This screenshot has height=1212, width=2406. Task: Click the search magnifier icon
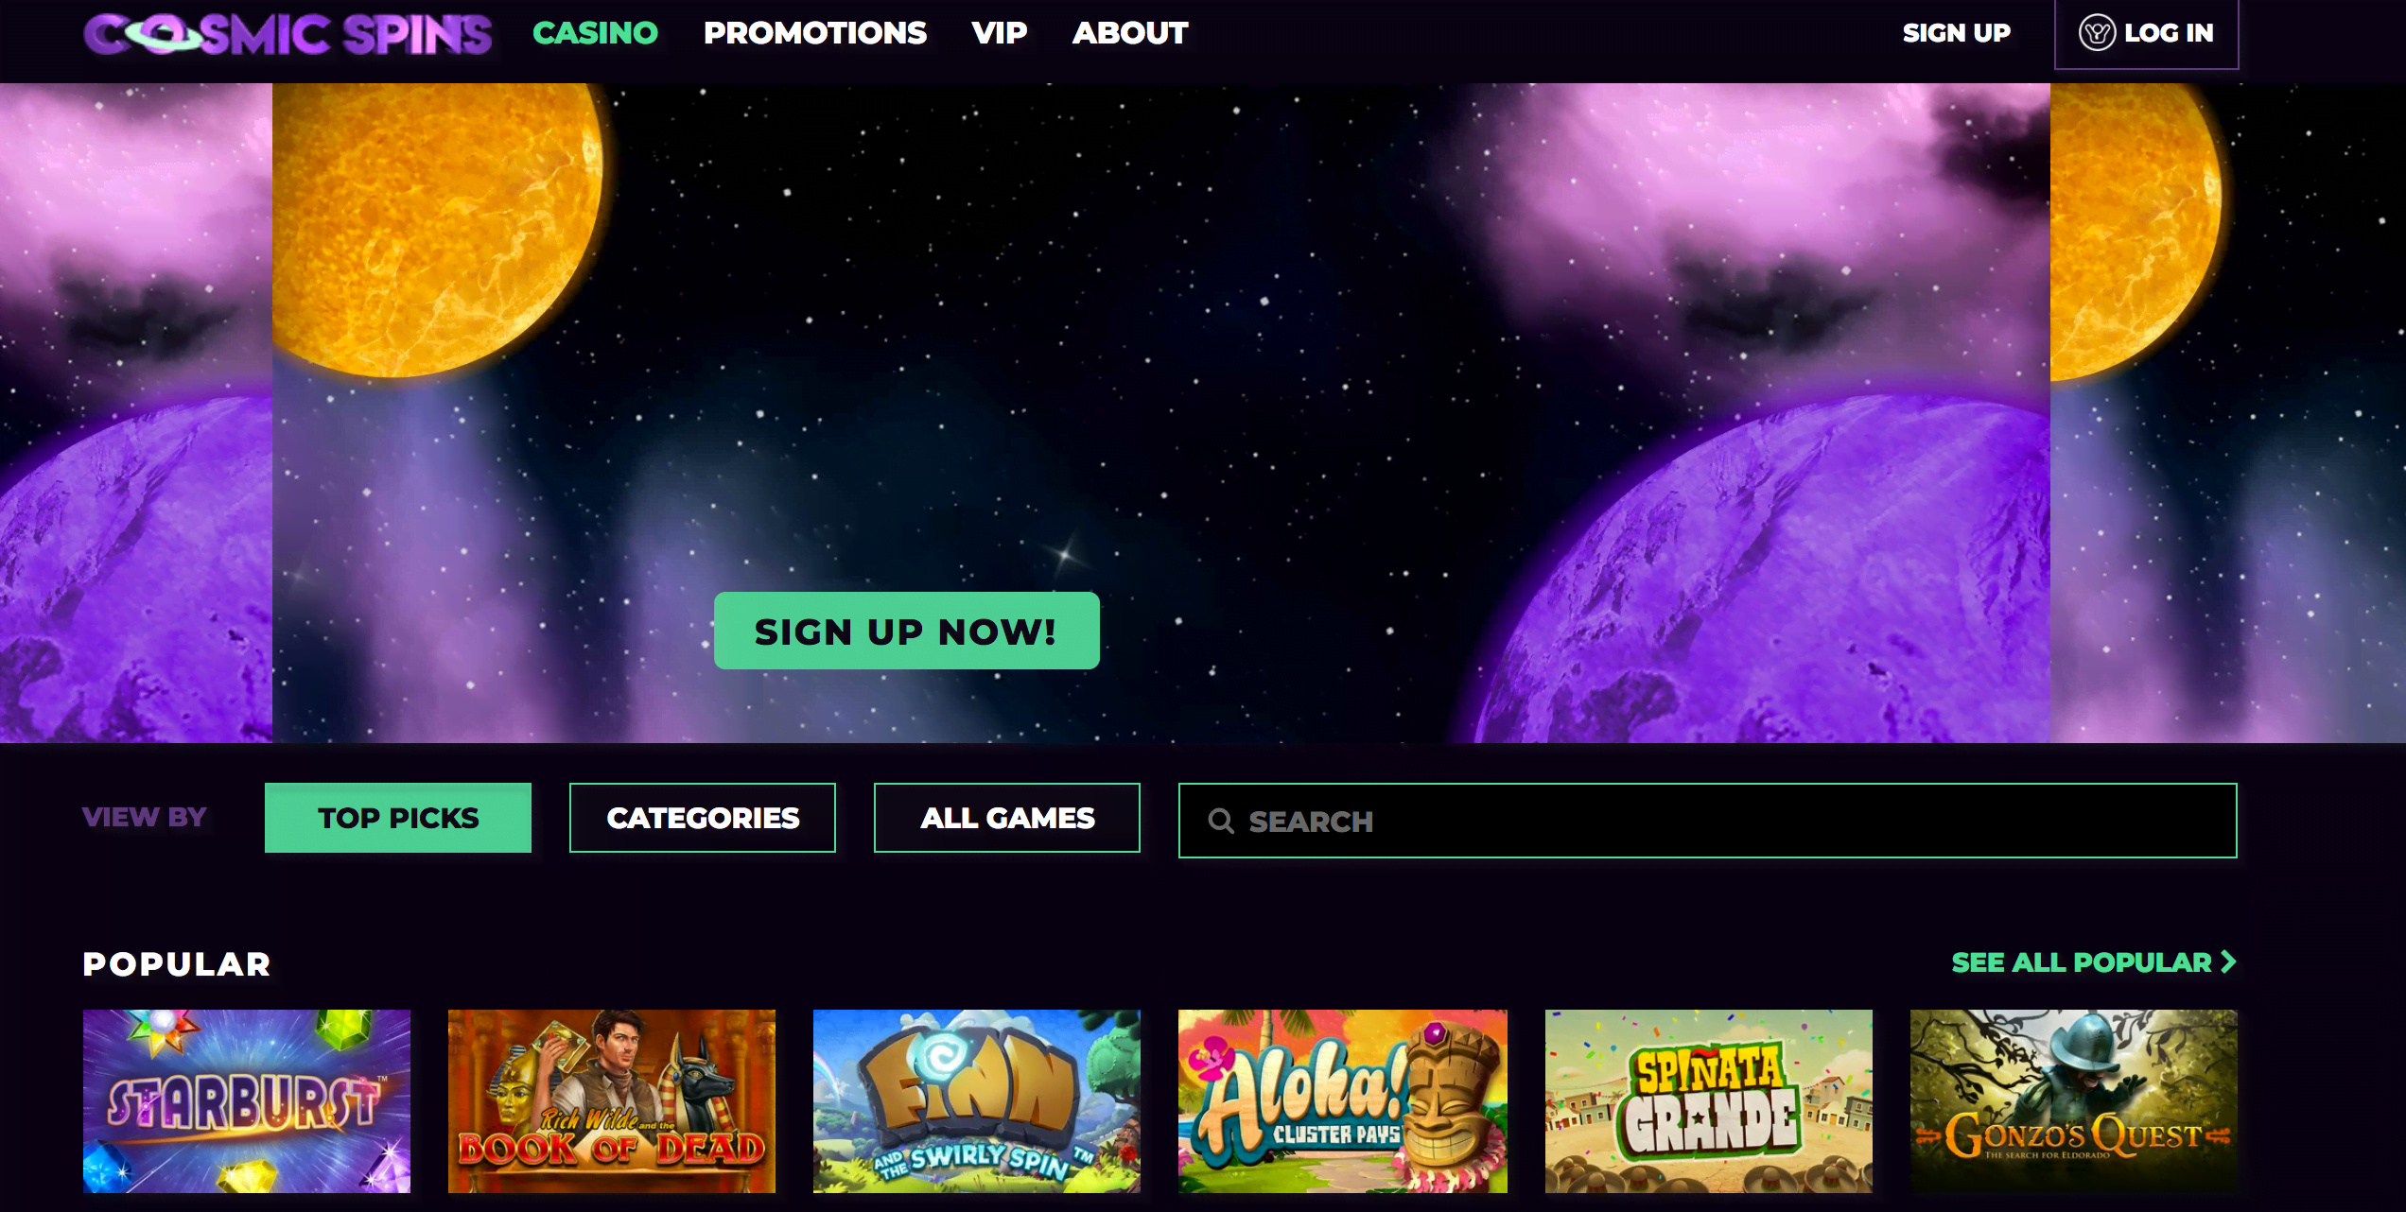(x=1221, y=821)
